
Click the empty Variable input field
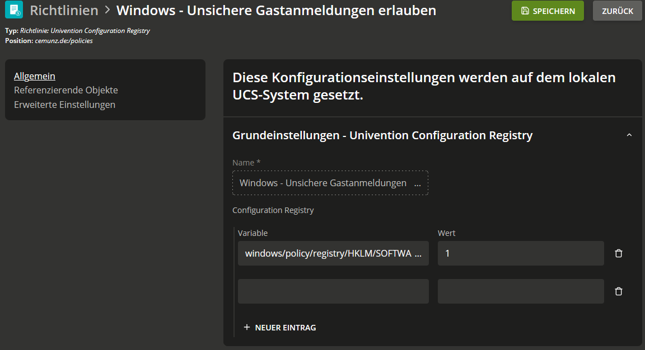tap(333, 291)
